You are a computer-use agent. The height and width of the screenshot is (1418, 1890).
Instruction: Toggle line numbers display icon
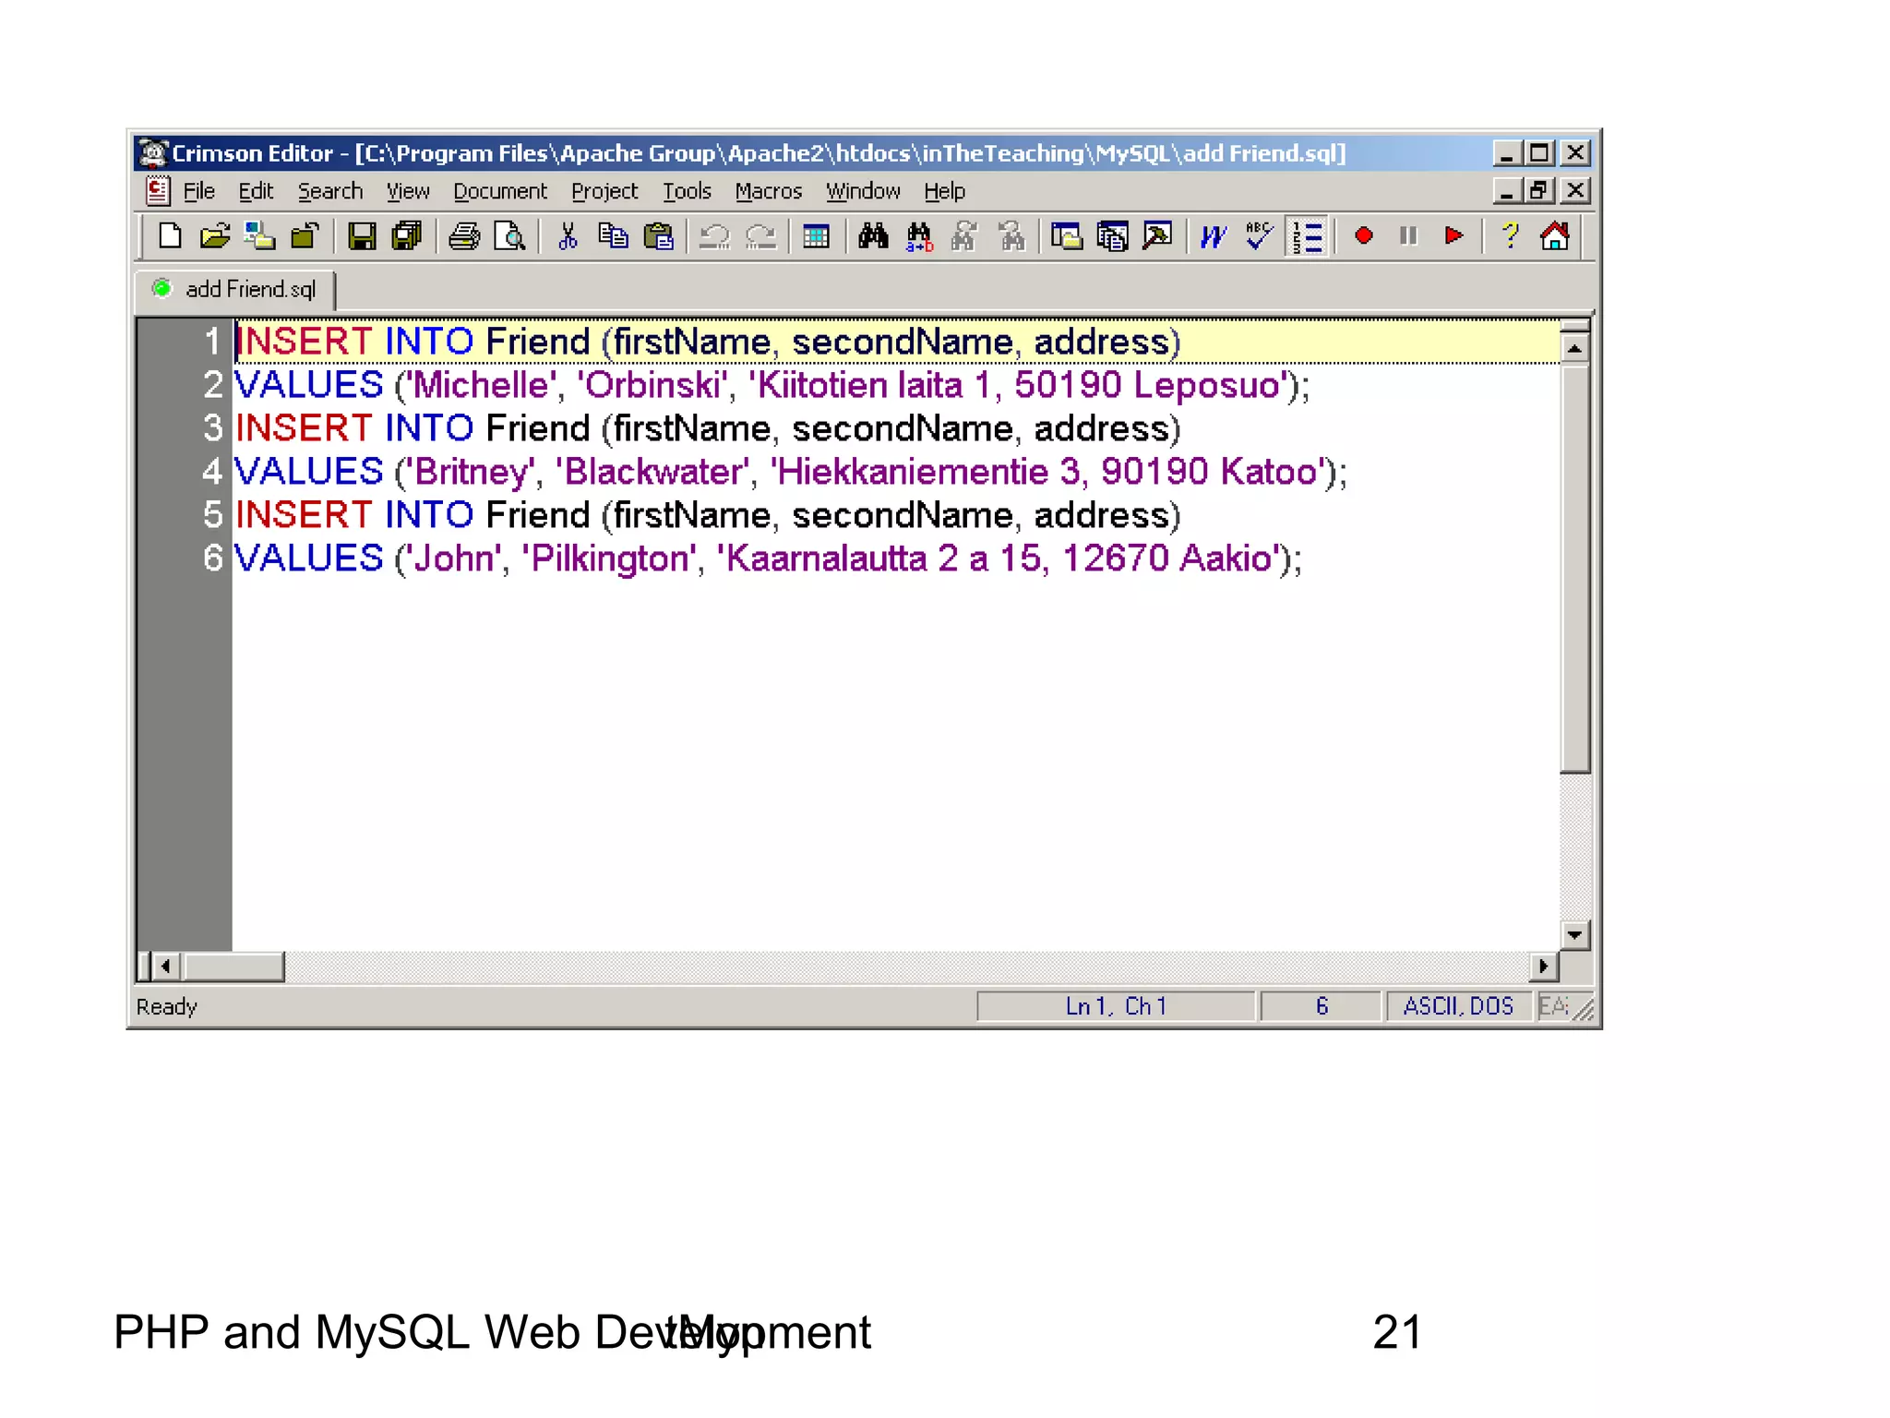1307,236
